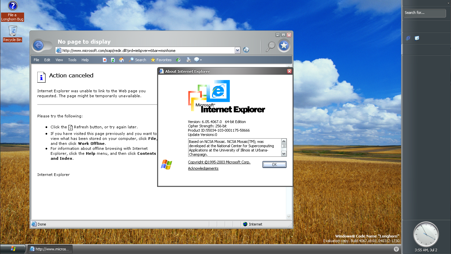Screen dimensions: 451x254
Task: Click the Go button beside the address bar
Action: coord(246,50)
